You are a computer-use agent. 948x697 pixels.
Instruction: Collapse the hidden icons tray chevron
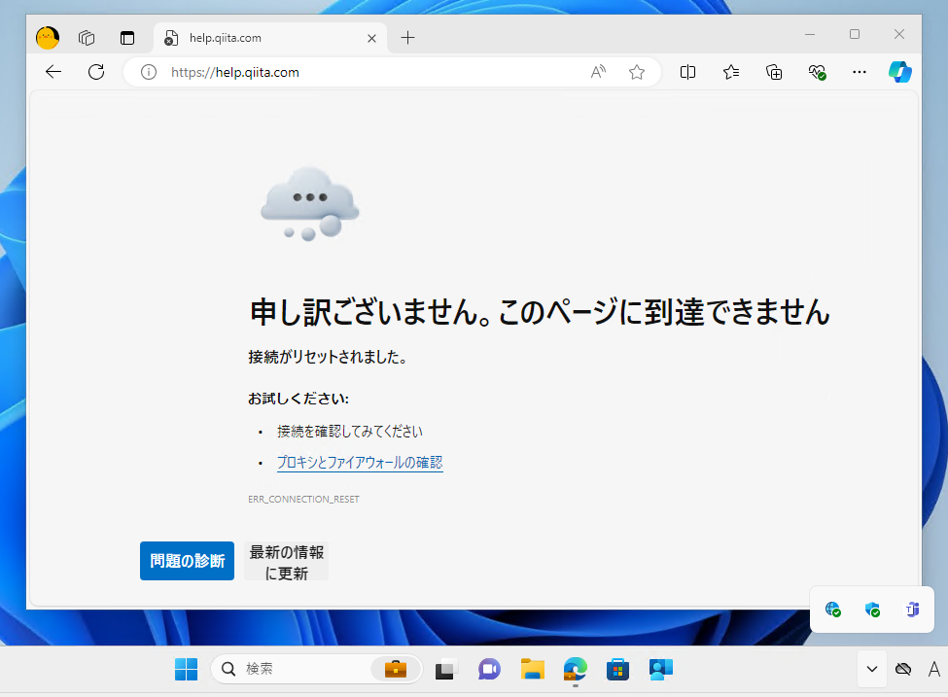872,669
